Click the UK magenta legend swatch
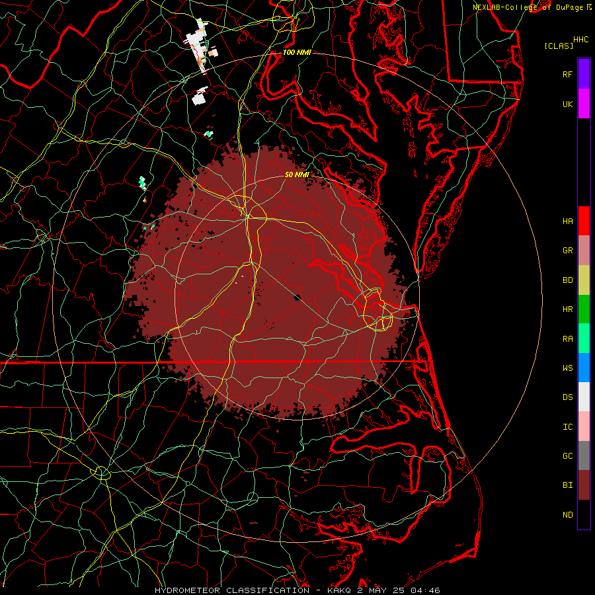Viewport: 595px width, 595px height. pyautogui.click(x=584, y=104)
